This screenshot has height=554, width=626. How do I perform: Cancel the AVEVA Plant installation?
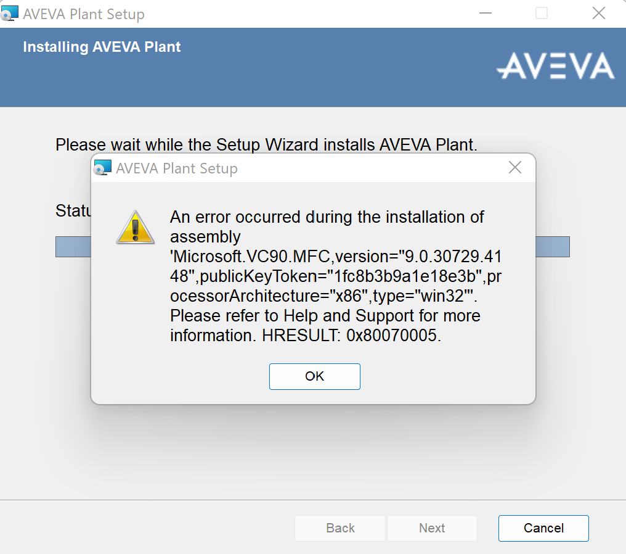pyautogui.click(x=543, y=528)
